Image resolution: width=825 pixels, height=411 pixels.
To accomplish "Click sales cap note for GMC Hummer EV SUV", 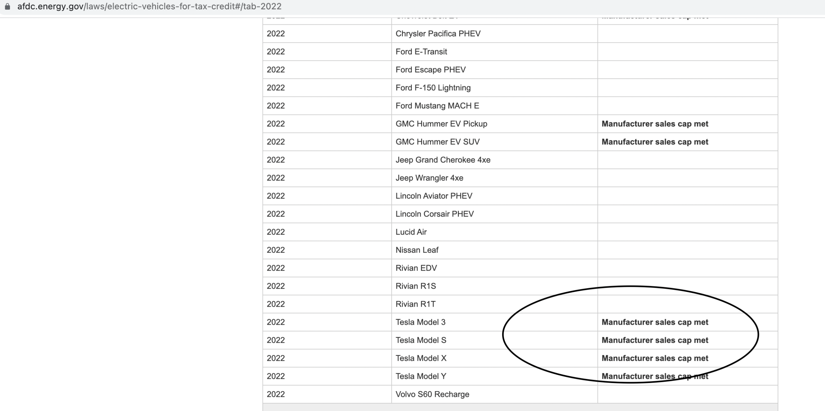I will 655,142.
